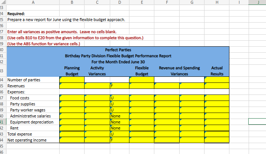Click the 'Party worker wages' label
Image resolution: width=266 pixels, height=154 pixels.
[x=28, y=110]
